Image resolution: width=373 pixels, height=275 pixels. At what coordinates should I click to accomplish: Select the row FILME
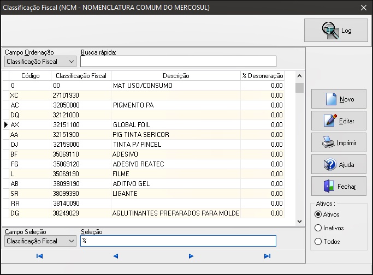144,174
